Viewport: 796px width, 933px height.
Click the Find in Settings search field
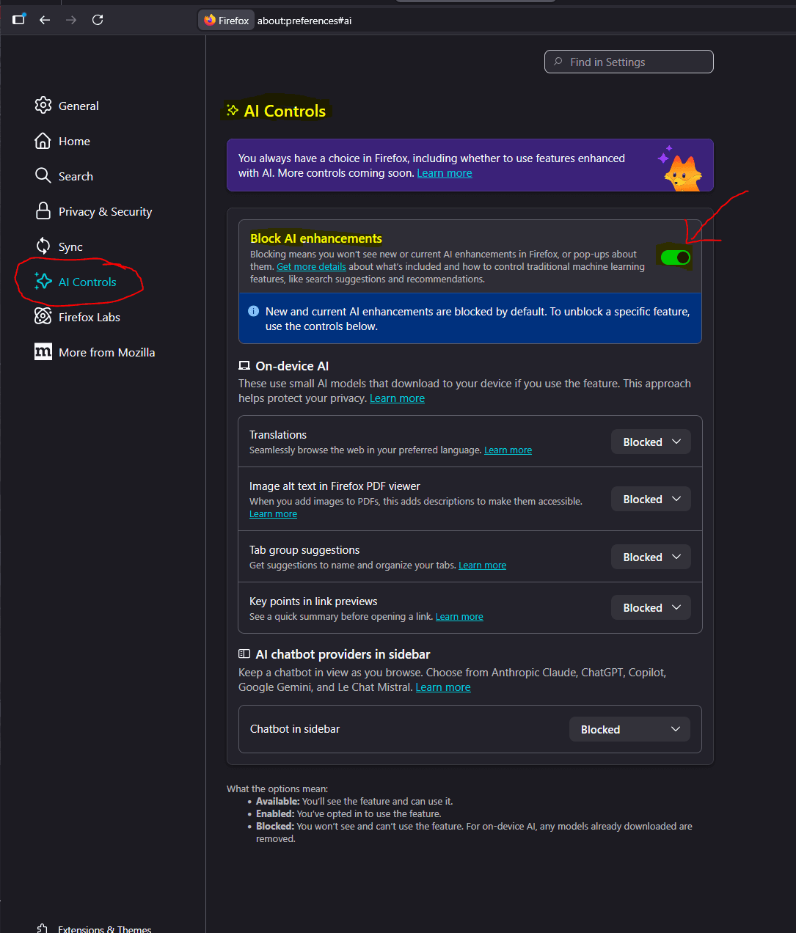tap(629, 62)
